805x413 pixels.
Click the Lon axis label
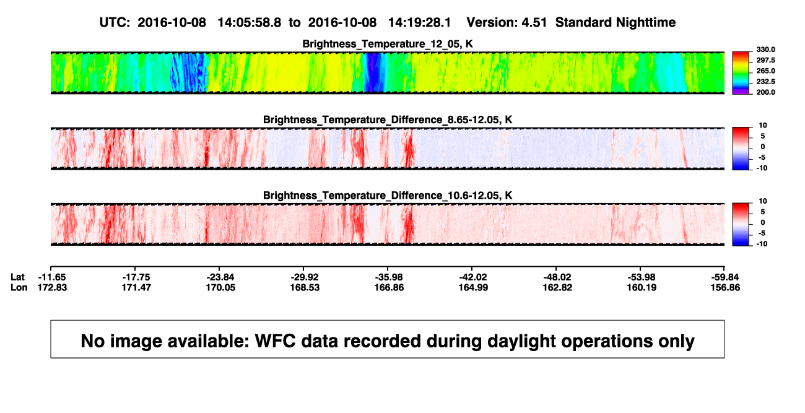pos(19,287)
